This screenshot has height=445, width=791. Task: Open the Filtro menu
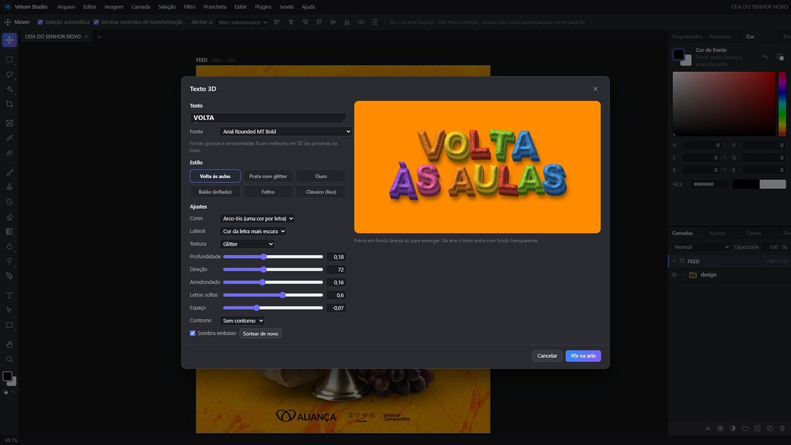pos(189,7)
